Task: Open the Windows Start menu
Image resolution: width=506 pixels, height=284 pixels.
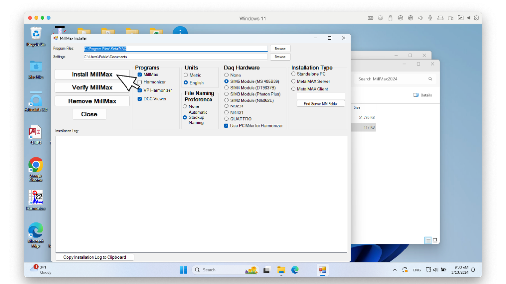Action: pyautogui.click(x=184, y=270)
